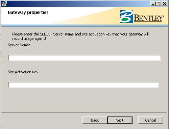This screenshot has width=169, height=129.
Task: Click the installer icon in title bar
Action: [4, 4]
